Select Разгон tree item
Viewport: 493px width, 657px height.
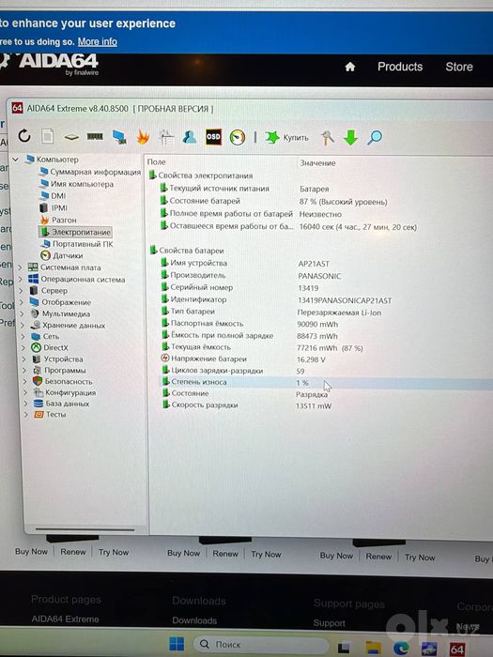(x=64, y=220)
